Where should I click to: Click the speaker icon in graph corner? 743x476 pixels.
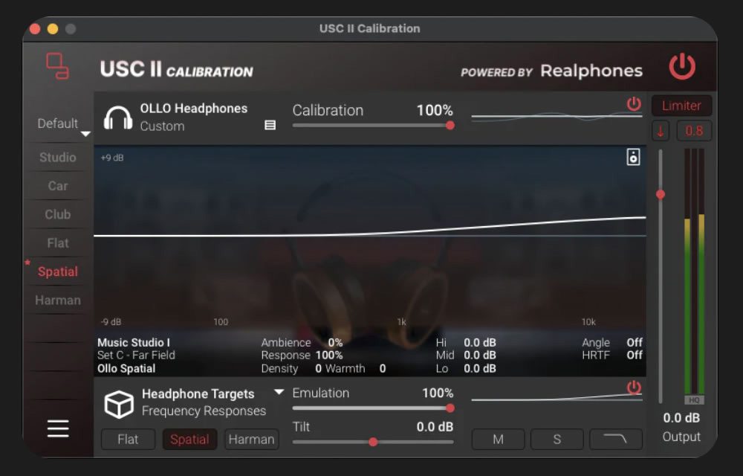634,157
